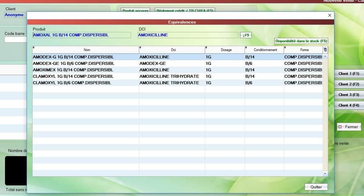The image size is (364, 196).
Task: Select Client 3 (F3) button
Action: (349, 95)
